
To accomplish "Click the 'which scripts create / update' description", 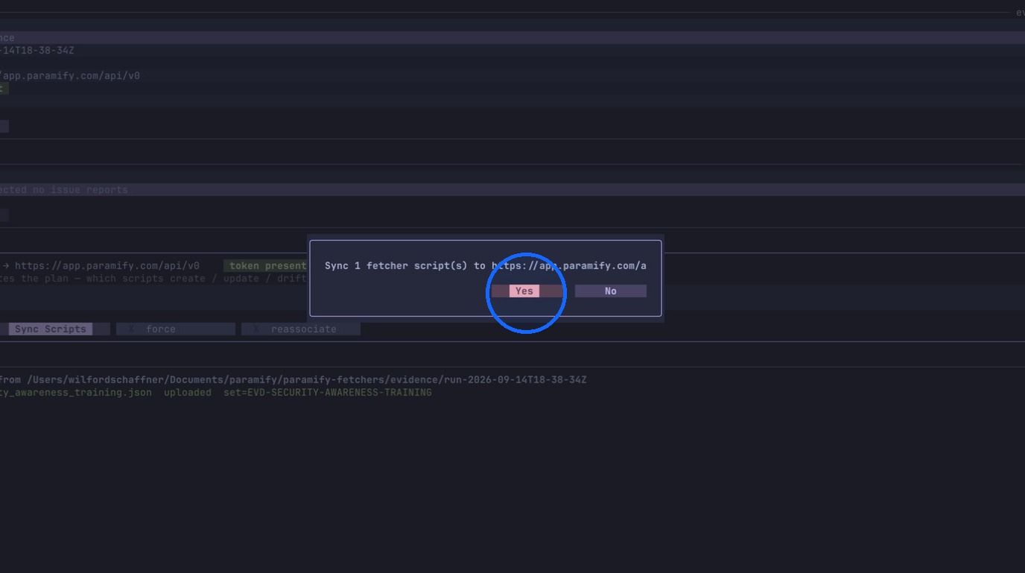I will (x=153, y=279).
